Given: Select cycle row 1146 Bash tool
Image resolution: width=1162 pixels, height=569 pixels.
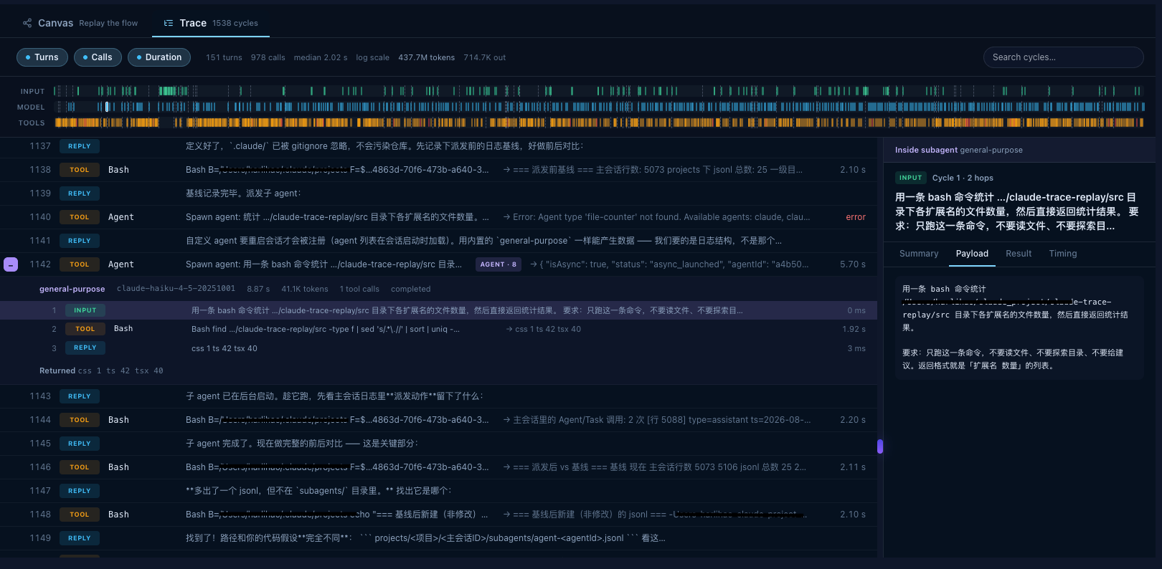Looking at the screenshot, I should click(x=438, y=467).
